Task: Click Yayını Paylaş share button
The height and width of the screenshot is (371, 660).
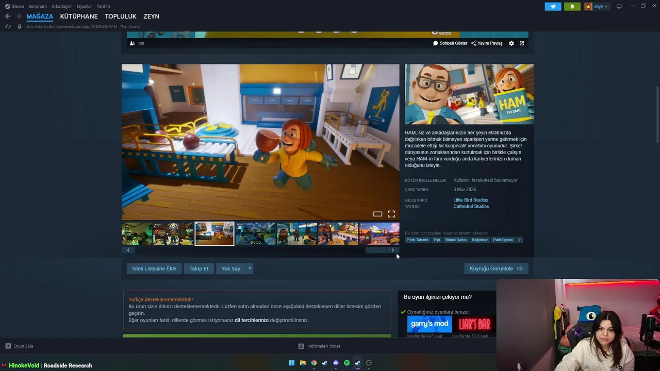Action: tap(487, 43)
